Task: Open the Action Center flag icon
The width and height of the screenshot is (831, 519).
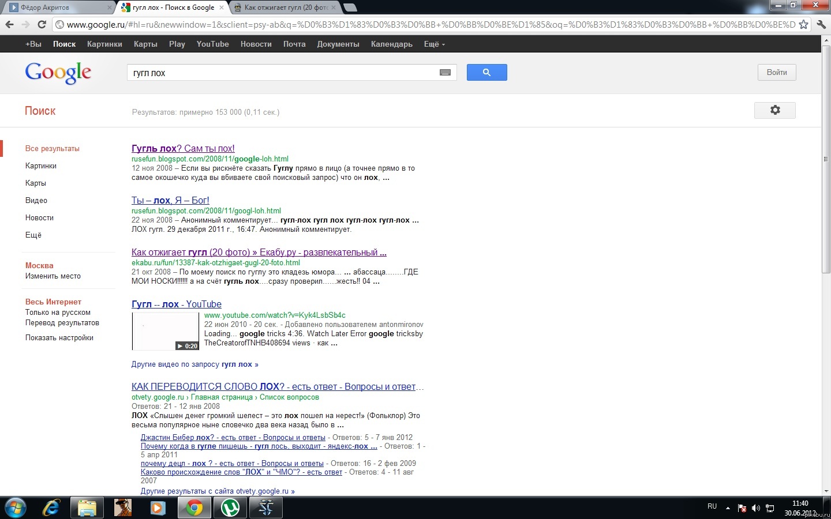Action: [x=742, y=508]
